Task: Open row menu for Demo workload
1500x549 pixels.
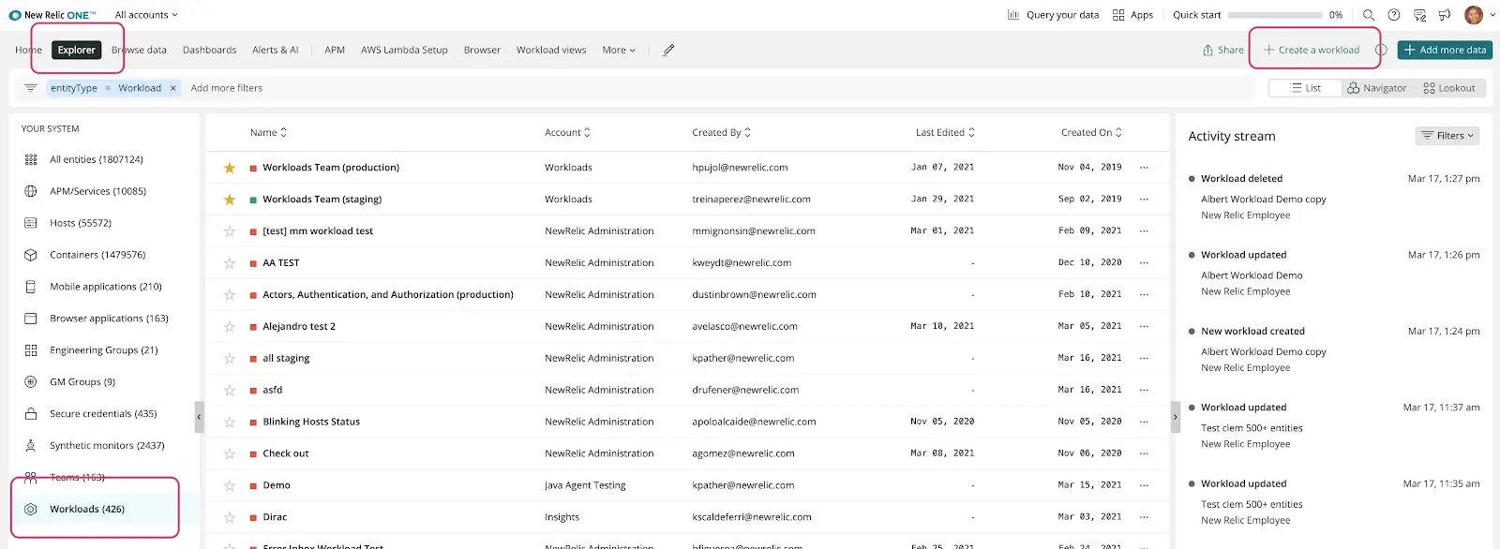Action: tap(1144, 485)
